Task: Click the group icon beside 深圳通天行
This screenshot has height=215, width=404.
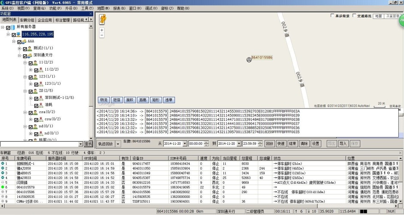Action: [30, 56]
